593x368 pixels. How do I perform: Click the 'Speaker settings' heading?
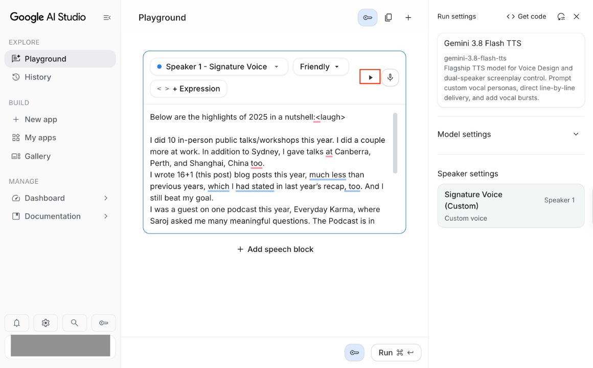468,174
